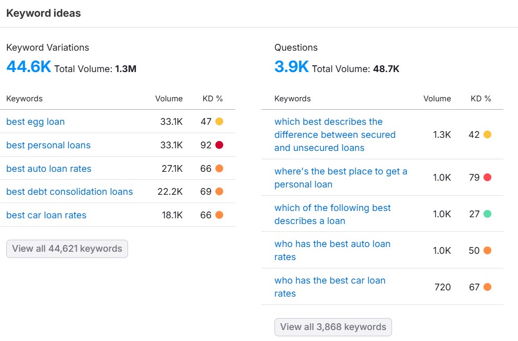Click the red KD dot for best personal loans

(x=219, y=145)
